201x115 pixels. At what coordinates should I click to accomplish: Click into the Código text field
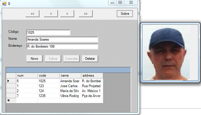click(x=48, y=32)
